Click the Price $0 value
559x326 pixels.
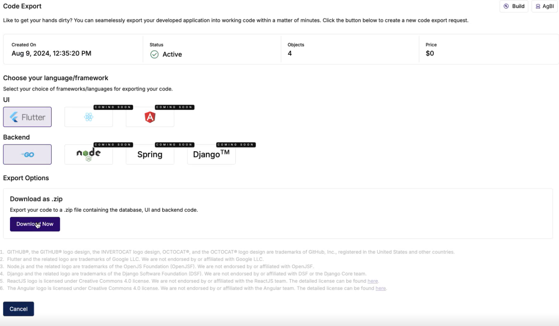coord(430,54)
